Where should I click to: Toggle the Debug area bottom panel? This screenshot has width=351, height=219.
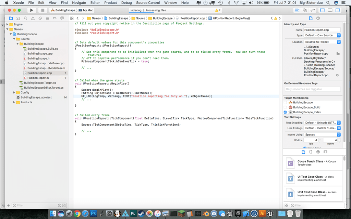pos(330,10)
